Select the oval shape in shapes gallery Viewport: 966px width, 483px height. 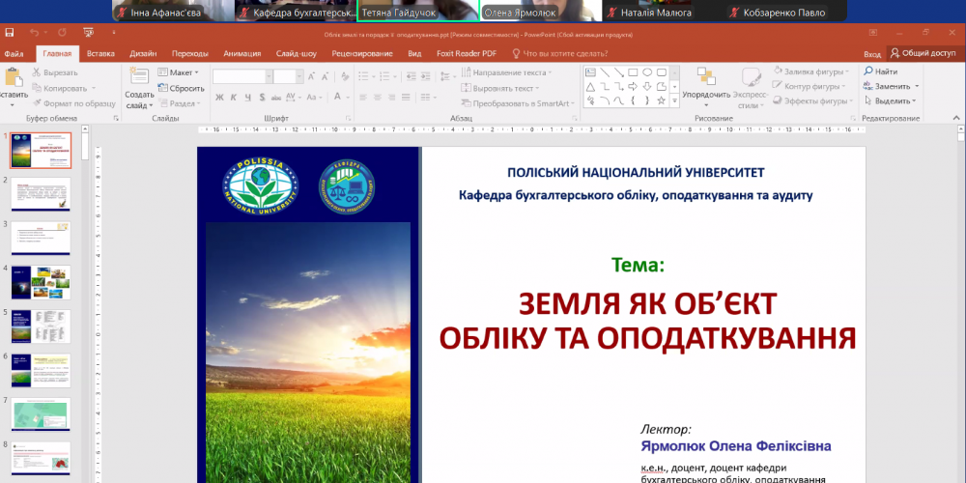pyautogui.click(x=648, y=71)
